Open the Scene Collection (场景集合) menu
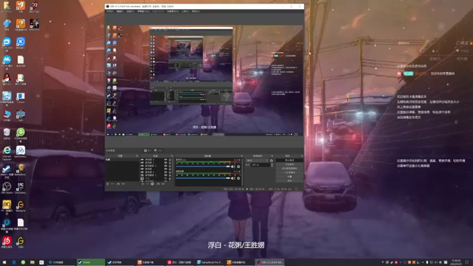This screenshot has width=473, height=266. [173, 11]
